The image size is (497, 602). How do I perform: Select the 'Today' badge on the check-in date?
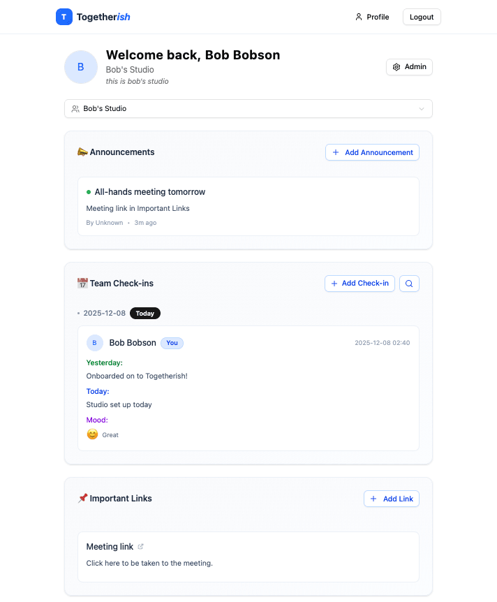pyautogui.click(x=144, y=313)
